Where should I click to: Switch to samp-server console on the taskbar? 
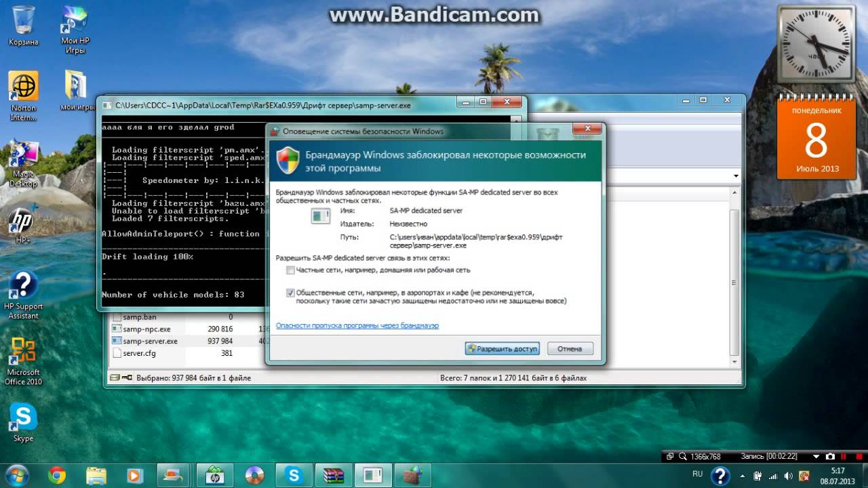pos(372,475)
